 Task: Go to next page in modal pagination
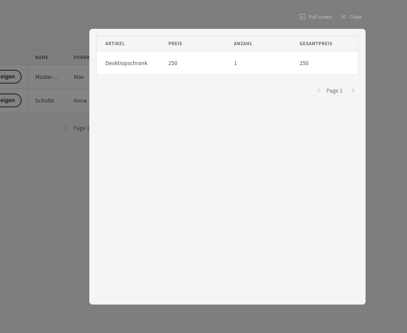[353, 90]
